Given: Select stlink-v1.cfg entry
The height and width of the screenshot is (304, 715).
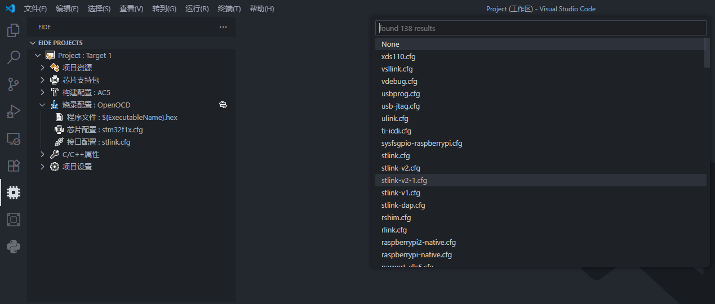Looking at the screenshot, I should (540, 193).
